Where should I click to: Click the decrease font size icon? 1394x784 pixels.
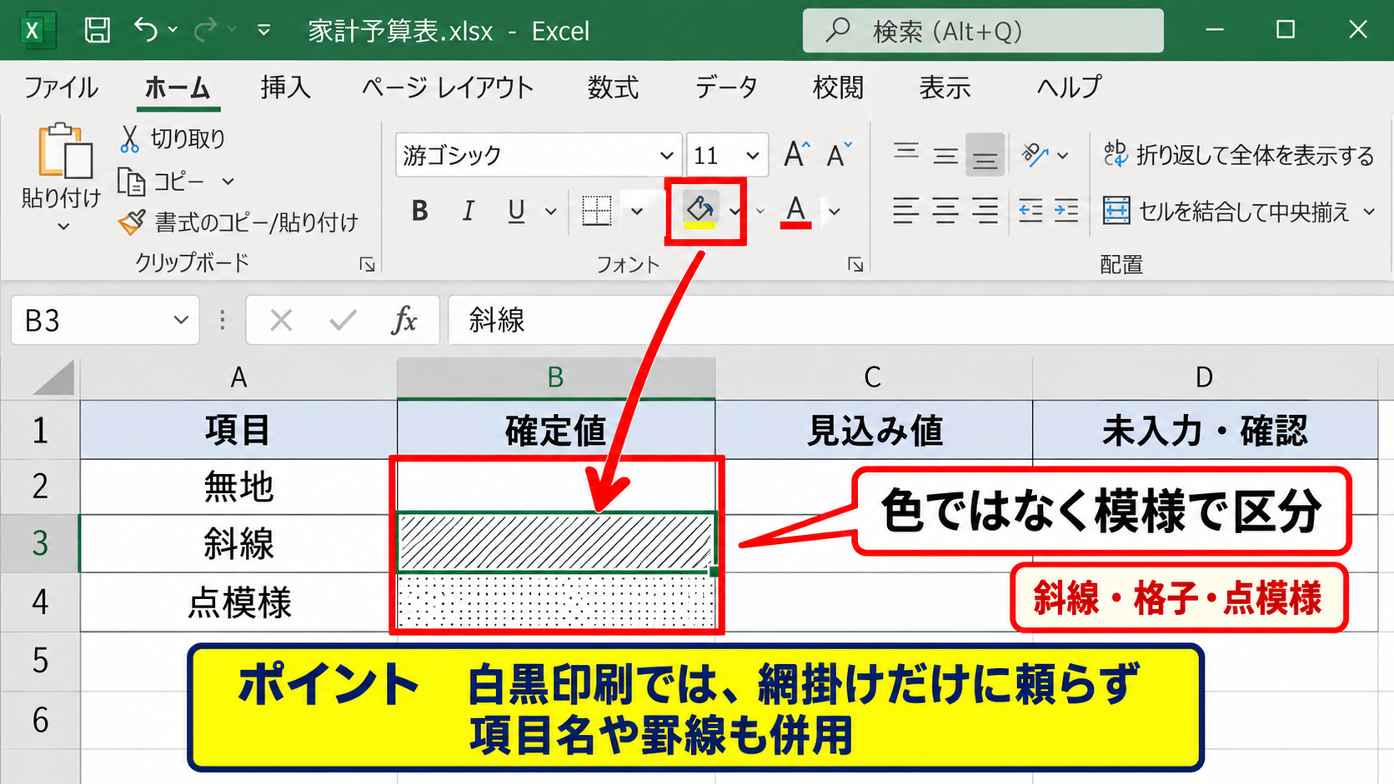(839, 154)
